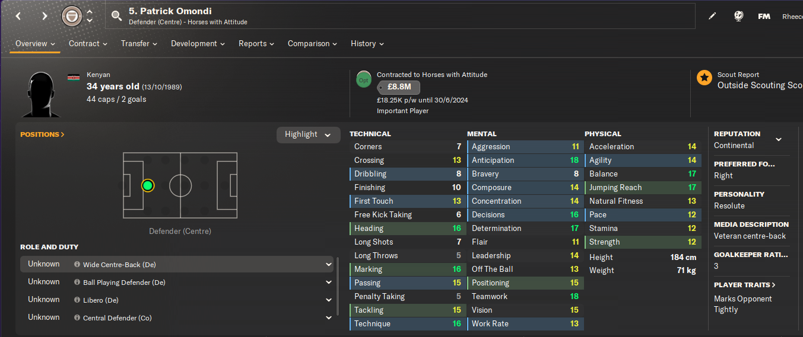Click the £8.8M transfer value button
The image size is (803, 337).
(x=399, y=88)
